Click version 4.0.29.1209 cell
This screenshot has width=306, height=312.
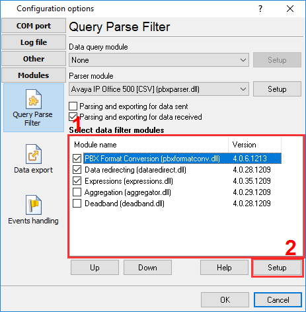[252, 192]
